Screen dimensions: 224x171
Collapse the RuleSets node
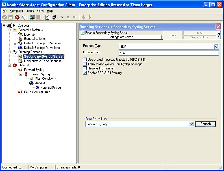pyautogui.click(x=9, y=65)
